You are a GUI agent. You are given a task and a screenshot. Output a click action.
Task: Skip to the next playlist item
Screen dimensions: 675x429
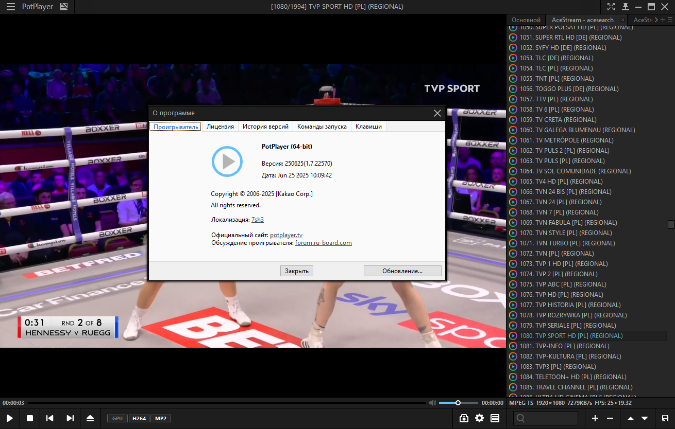point(70,418)
